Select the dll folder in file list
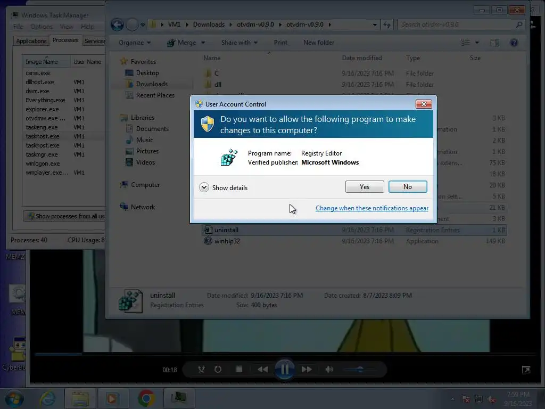Image resolution: width=545 pixels, height=409 pixels. tap(218, 84)
